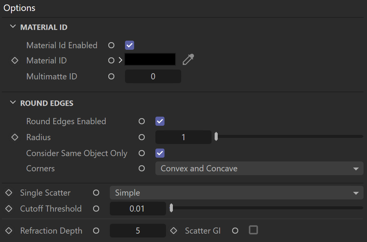Click the Single Scatter keyframe diamond
The height and width of the screenshot is (242, 367).
(x=9, y=193)
